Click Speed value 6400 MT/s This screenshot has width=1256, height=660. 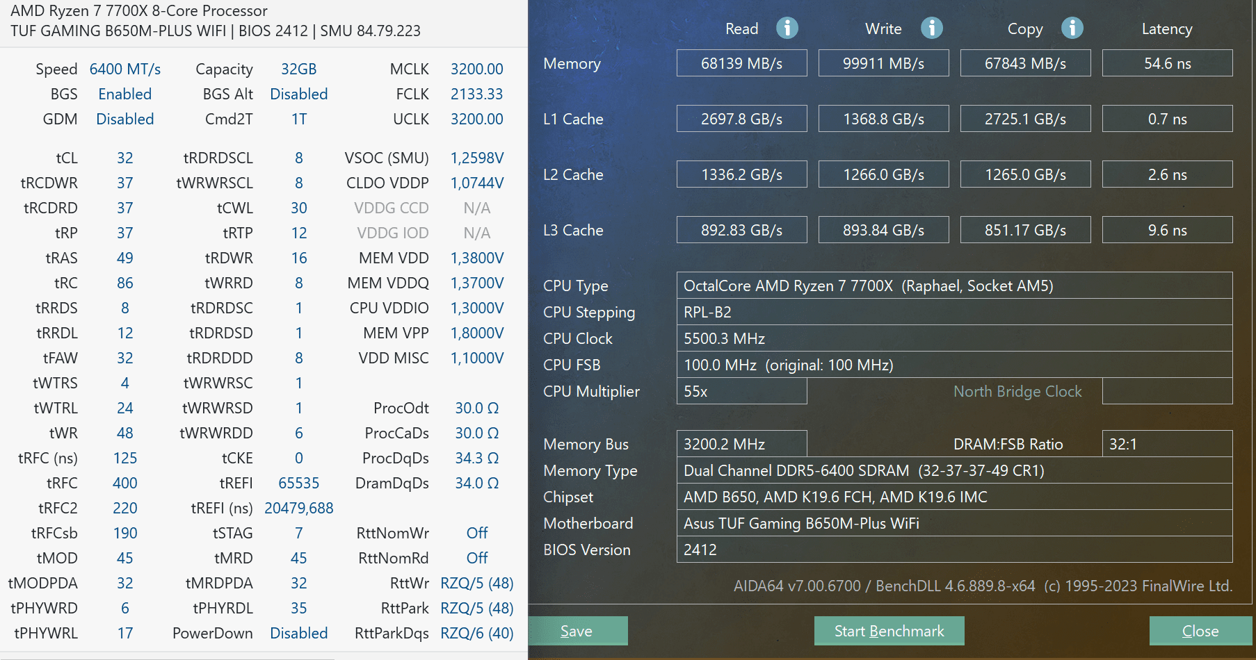click(x=125, y=69)
